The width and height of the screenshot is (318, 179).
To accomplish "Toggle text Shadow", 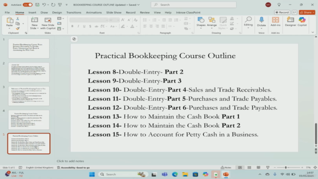I will coord(90,26).
